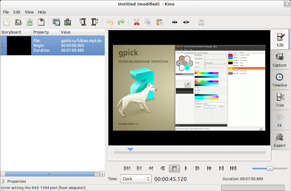Click the export picture toolbar icon
The image size is (291, 191).
(68, 22)
